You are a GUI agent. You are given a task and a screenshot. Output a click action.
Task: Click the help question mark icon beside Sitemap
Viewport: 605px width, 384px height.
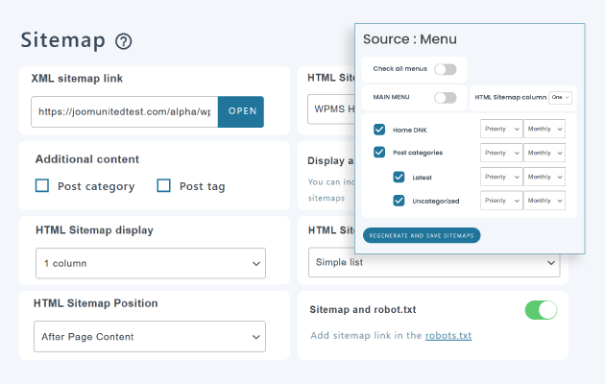(123, 41)
